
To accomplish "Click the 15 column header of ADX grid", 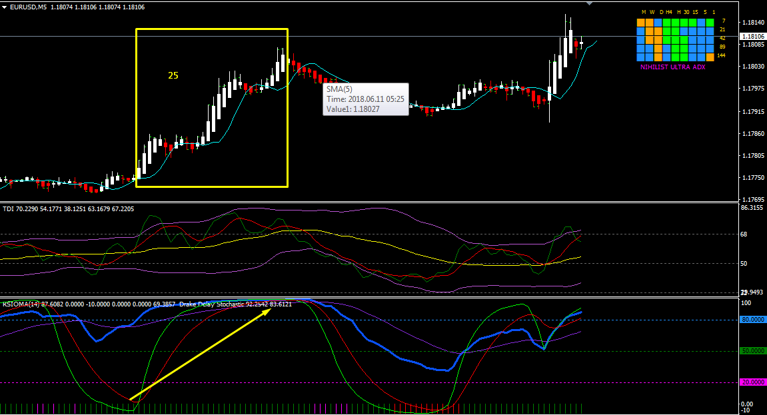I will [695, 12].
